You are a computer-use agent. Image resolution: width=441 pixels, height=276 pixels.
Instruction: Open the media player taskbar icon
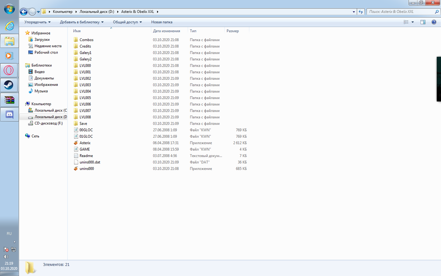(9, 56)
